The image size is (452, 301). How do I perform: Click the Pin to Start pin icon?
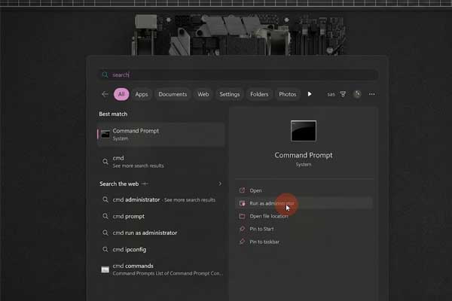pyautogui.click(x=242, y=229)
